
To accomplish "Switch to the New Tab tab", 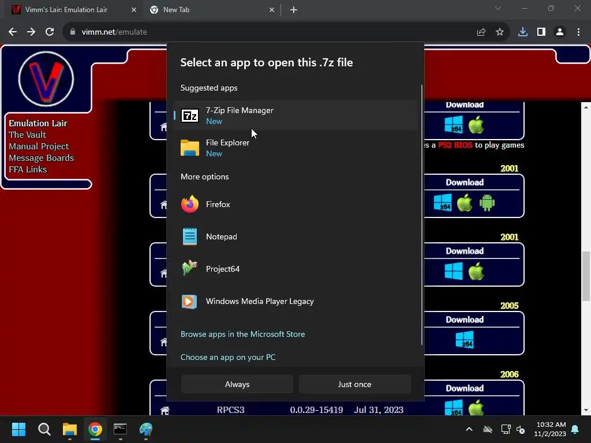I will coord(211,10).
